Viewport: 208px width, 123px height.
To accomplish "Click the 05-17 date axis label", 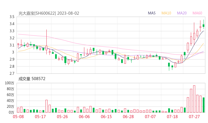I will (40, 117).
